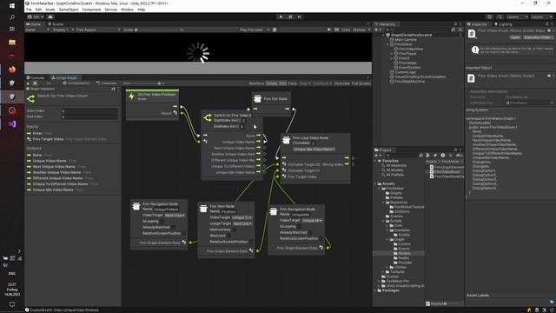This screenshot has height=313, width=556.
Task: Adjust the Script Graph Zoom slider
Action: (x=146, y=83)
